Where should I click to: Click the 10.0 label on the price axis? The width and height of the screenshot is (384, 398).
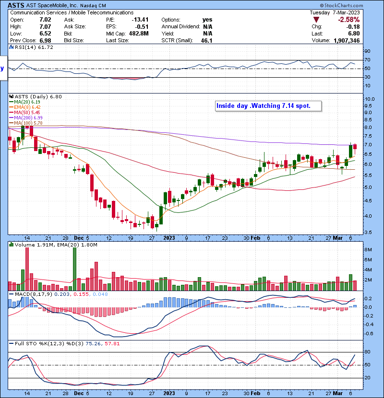point(370,99)
